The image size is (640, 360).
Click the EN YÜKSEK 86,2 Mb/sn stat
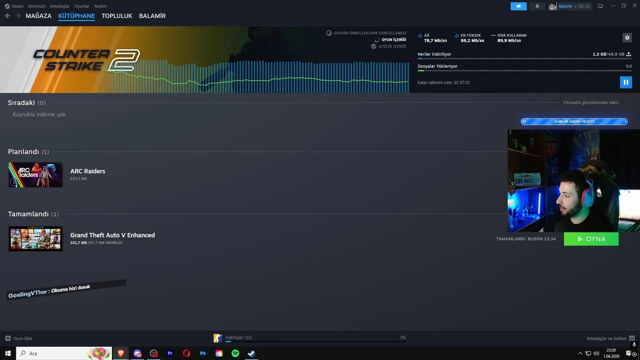[x=470, y=38]
